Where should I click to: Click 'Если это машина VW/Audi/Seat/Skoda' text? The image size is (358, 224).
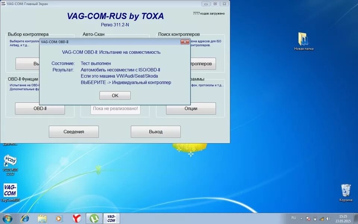click(119, 76)
